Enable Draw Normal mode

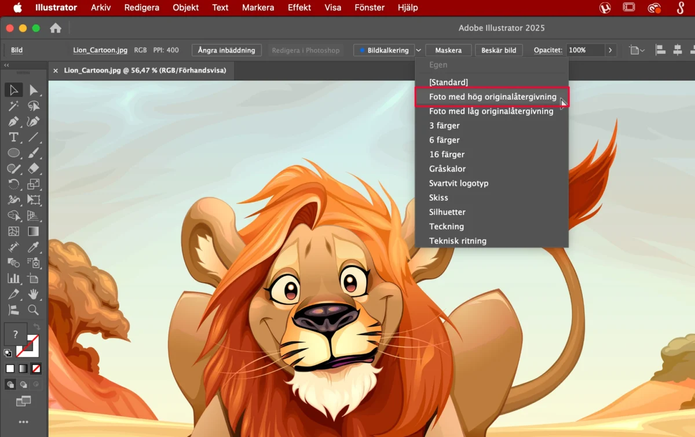click(x=10, y=384)
